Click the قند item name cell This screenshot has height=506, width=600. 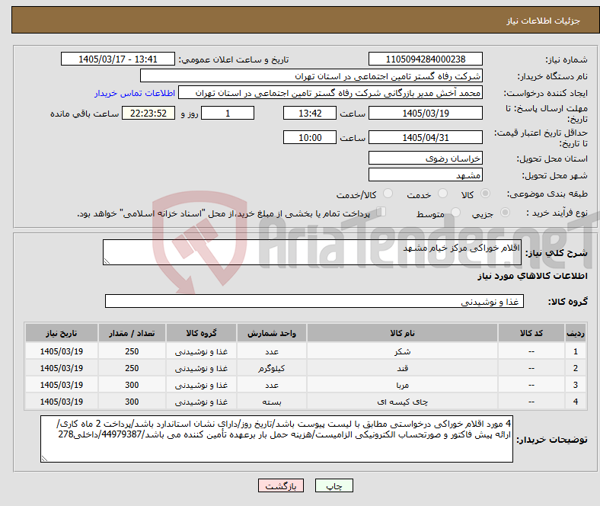click(x=402, y=368)
